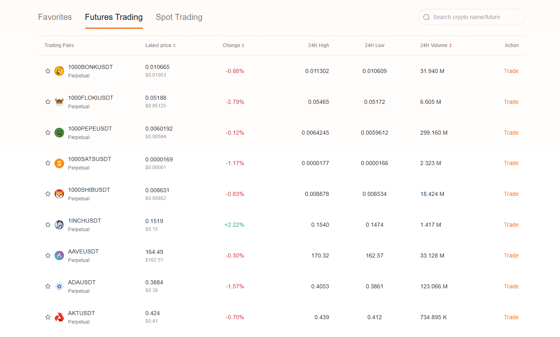
Task: Favorite 1000PEPEUSDT using its star
Action: tap(48, 132)
